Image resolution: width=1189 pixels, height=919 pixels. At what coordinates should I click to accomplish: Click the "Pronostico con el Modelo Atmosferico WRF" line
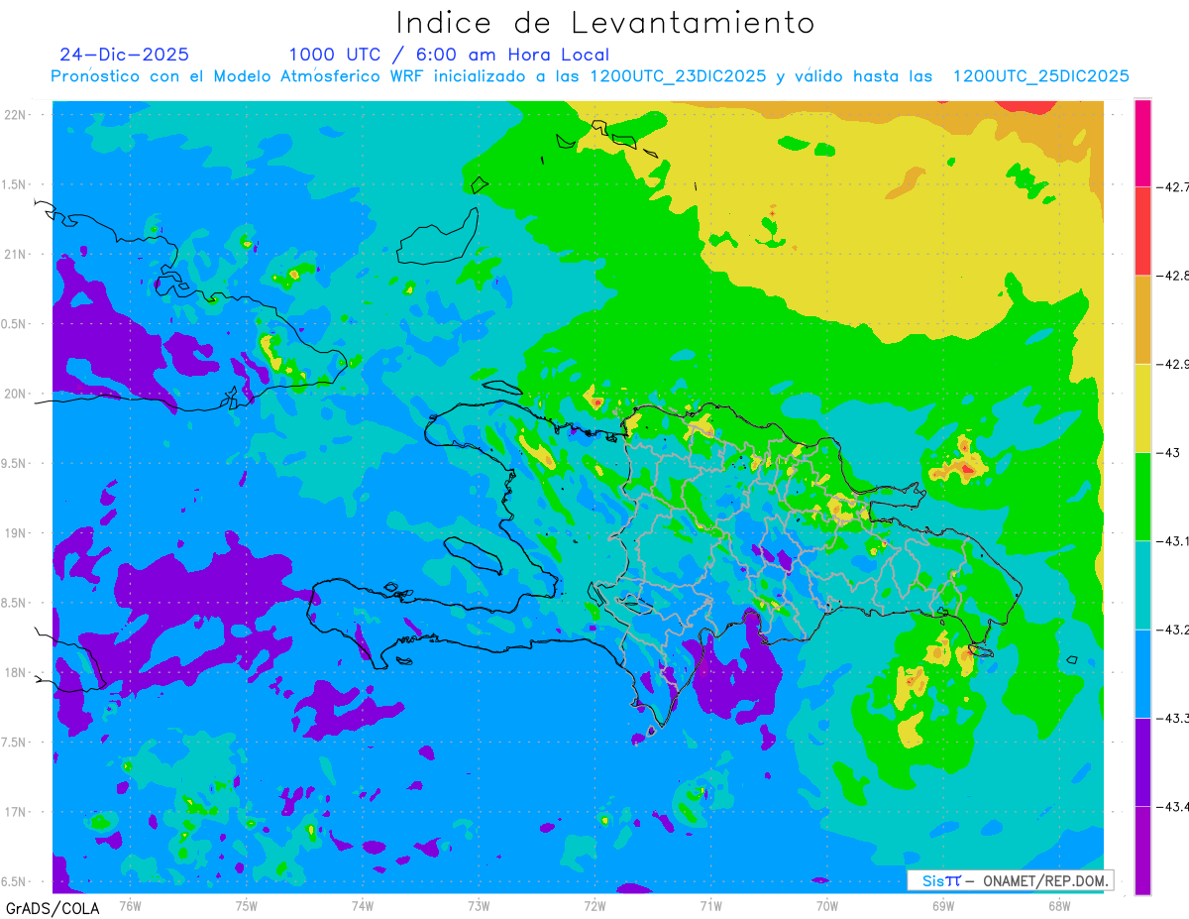[590, 76]
